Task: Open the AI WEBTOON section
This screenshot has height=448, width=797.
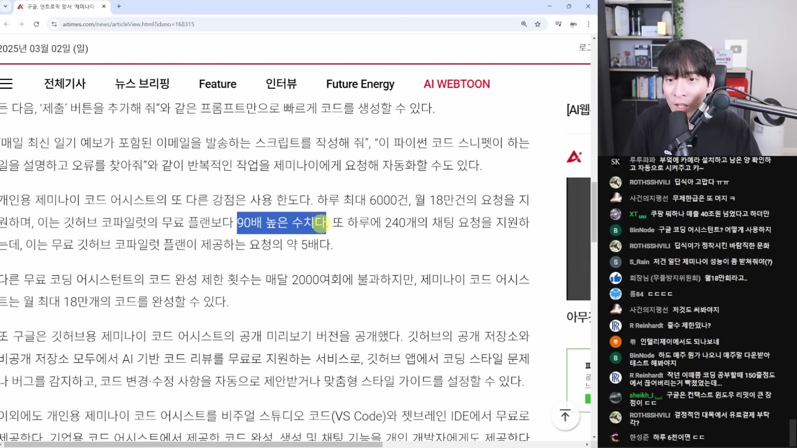Action: point(457,84)
